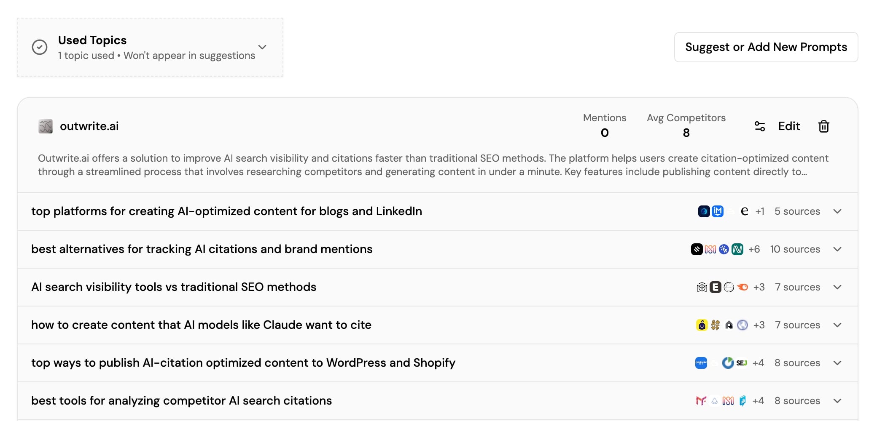
Task: Click the orange Semrush icon in SEO methods row
Action: pos(742,287)
